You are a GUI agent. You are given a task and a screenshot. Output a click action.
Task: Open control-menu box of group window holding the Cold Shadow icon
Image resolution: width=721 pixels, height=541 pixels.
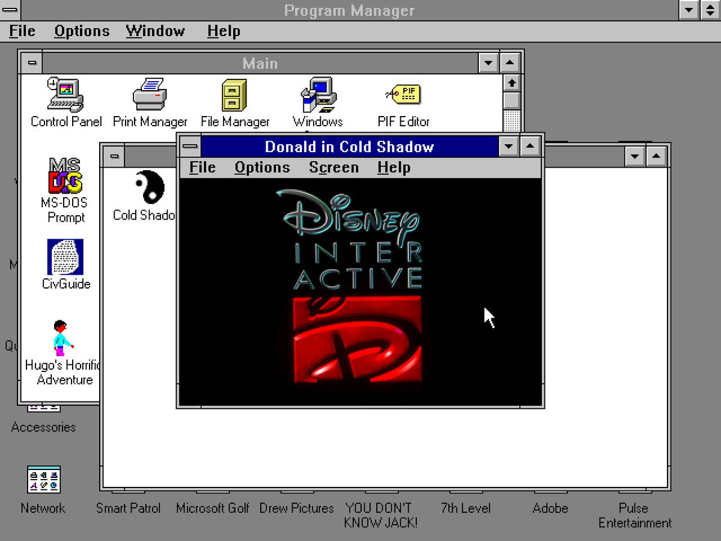(x=114, y=157)
